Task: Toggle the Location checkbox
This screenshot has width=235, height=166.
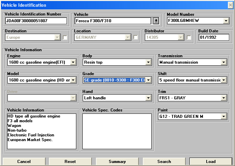Action: pyautogui.click(x=135, y=38)
